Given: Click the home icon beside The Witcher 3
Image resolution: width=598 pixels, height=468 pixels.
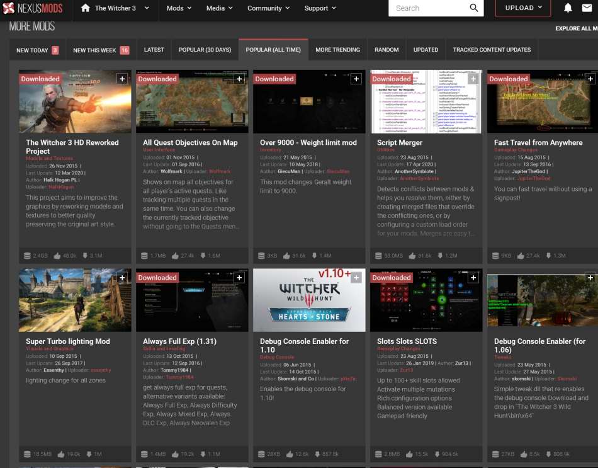Looking at the screenshot, I should point(86,8).
